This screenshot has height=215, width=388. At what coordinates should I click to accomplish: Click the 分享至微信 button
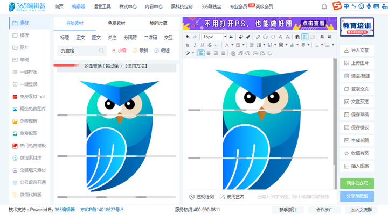point(357,196)
